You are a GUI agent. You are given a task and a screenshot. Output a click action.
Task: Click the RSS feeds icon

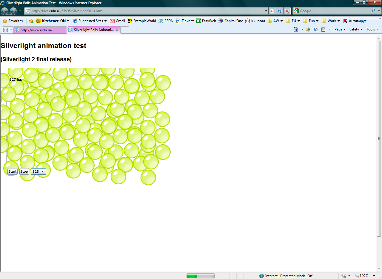pyautogui.click(x=323, y=29)
